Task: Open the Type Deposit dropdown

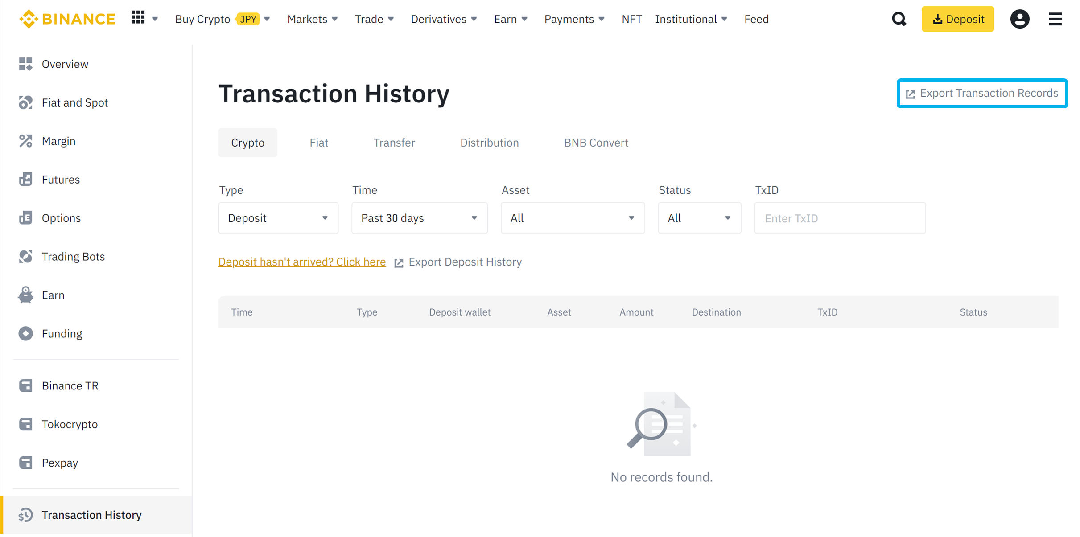Action: pyautogui.click(x=278, y=218)
